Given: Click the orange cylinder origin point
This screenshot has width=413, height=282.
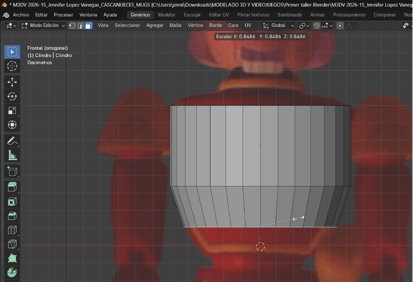Looking at the screenshot, I should pos(260,146).
